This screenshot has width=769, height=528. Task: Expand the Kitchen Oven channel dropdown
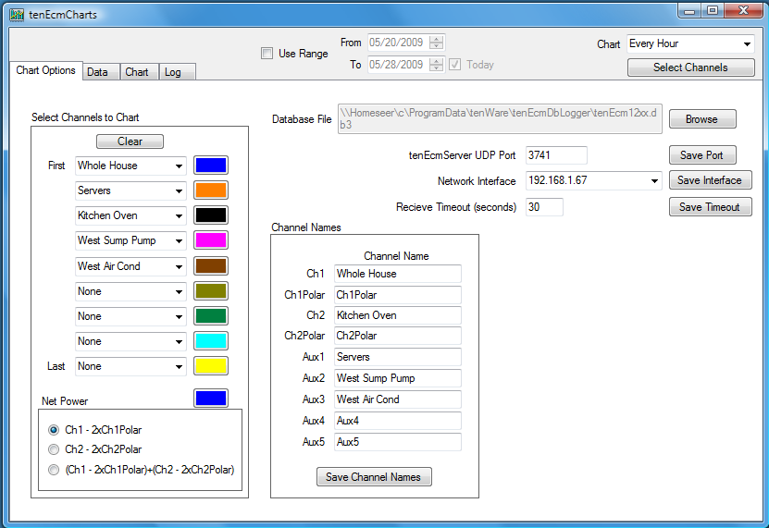(130, 215)
